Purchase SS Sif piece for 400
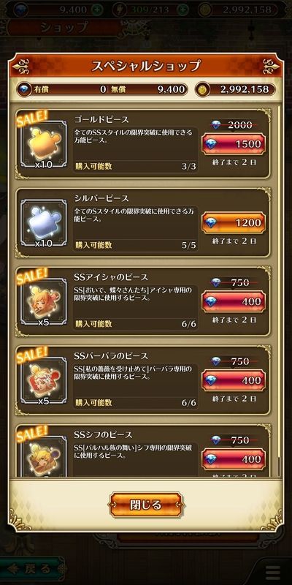 234,459
